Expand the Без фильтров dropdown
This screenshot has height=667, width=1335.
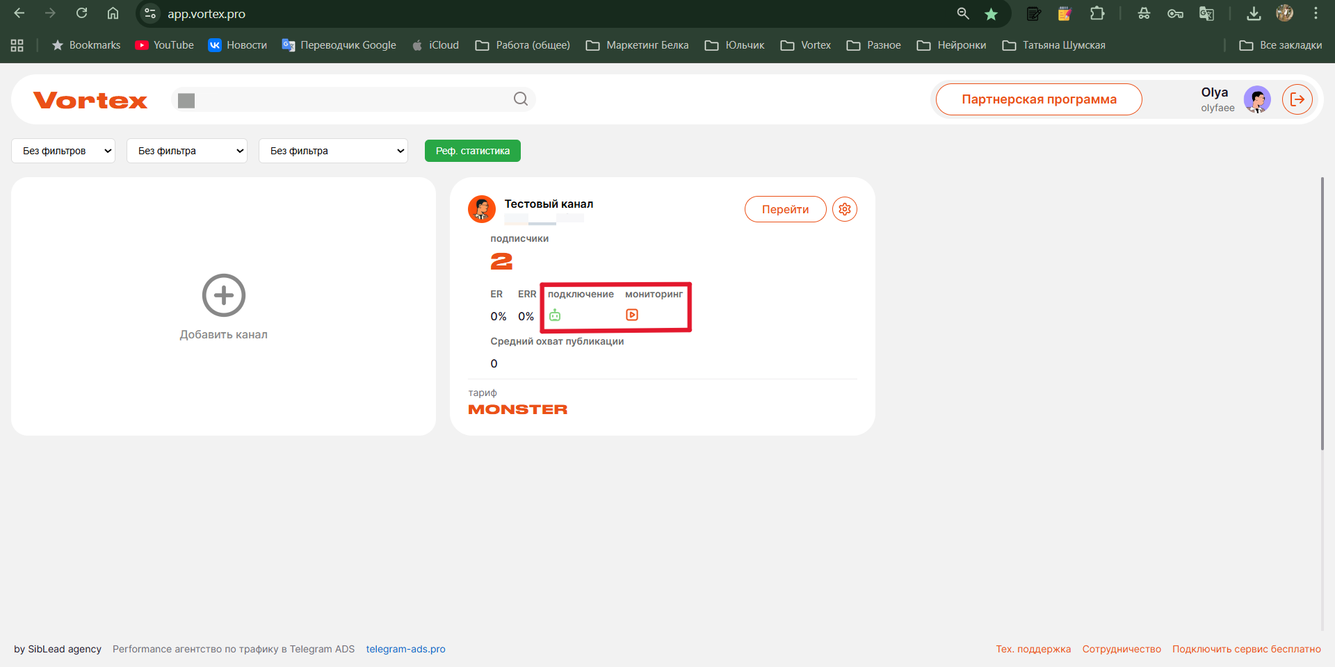[x=63, y=151]
